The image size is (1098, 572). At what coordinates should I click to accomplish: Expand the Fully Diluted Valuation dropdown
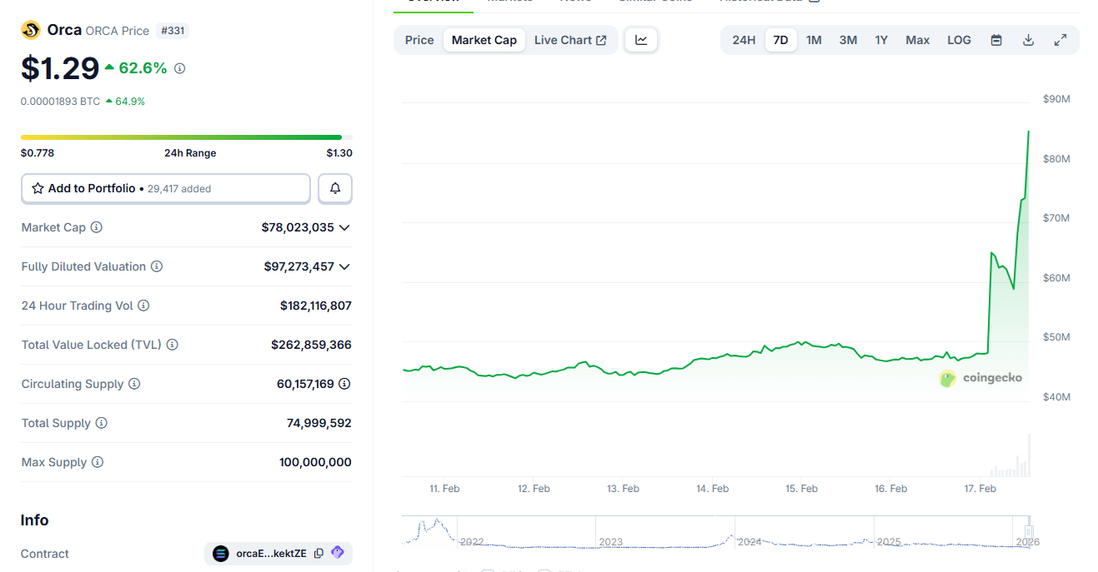[345, 266]
